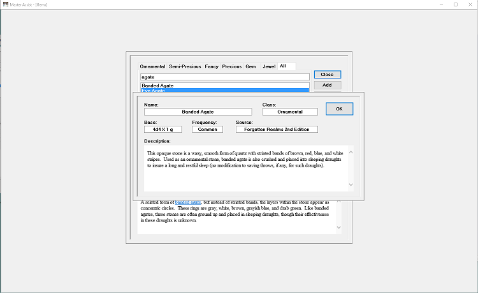478x293 pixels.
Task: Select the All tab
Action: [x=286, y=66]
